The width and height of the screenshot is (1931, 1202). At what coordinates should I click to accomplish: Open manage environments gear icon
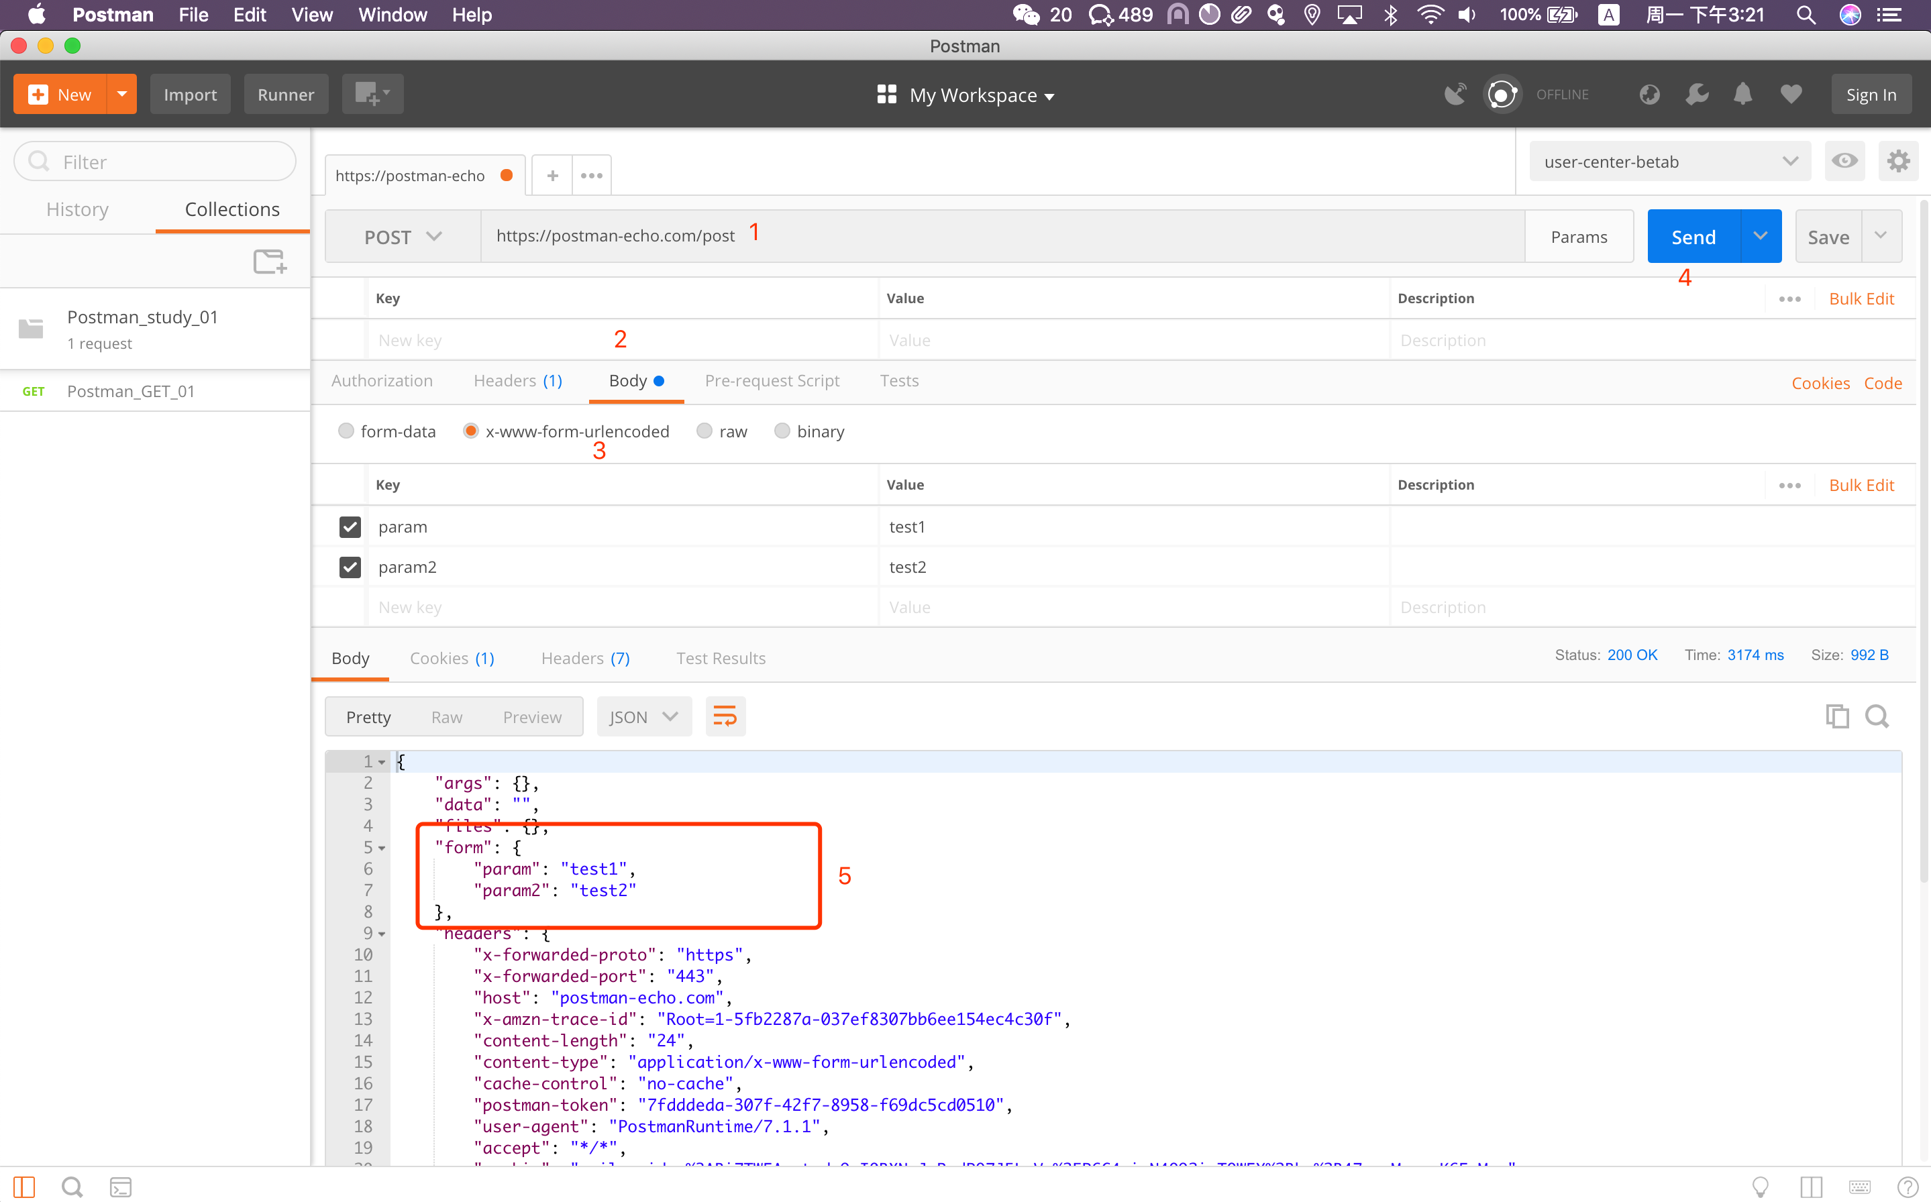tap(1898, 162)
